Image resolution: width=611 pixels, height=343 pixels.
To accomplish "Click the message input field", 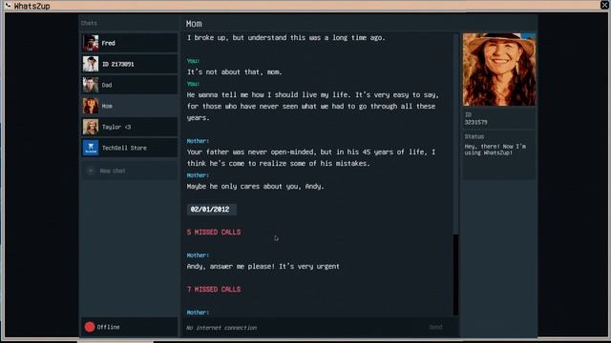I will (x=304, y=328).
